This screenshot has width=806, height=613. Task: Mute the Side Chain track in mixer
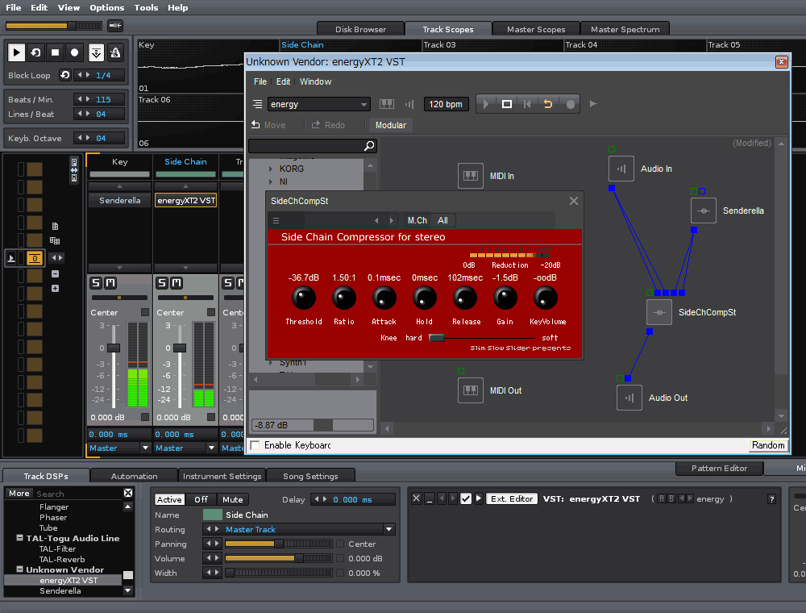pyautogui.click(x=177, y=283)
